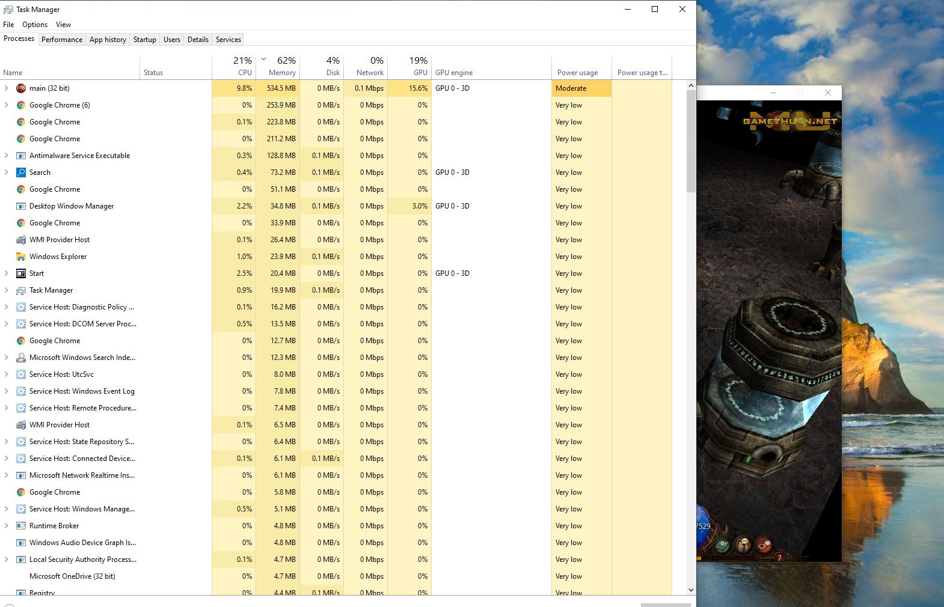Switch to the Performance tab
This screenshot has width=944, height=607.
[x=62, y=40]
